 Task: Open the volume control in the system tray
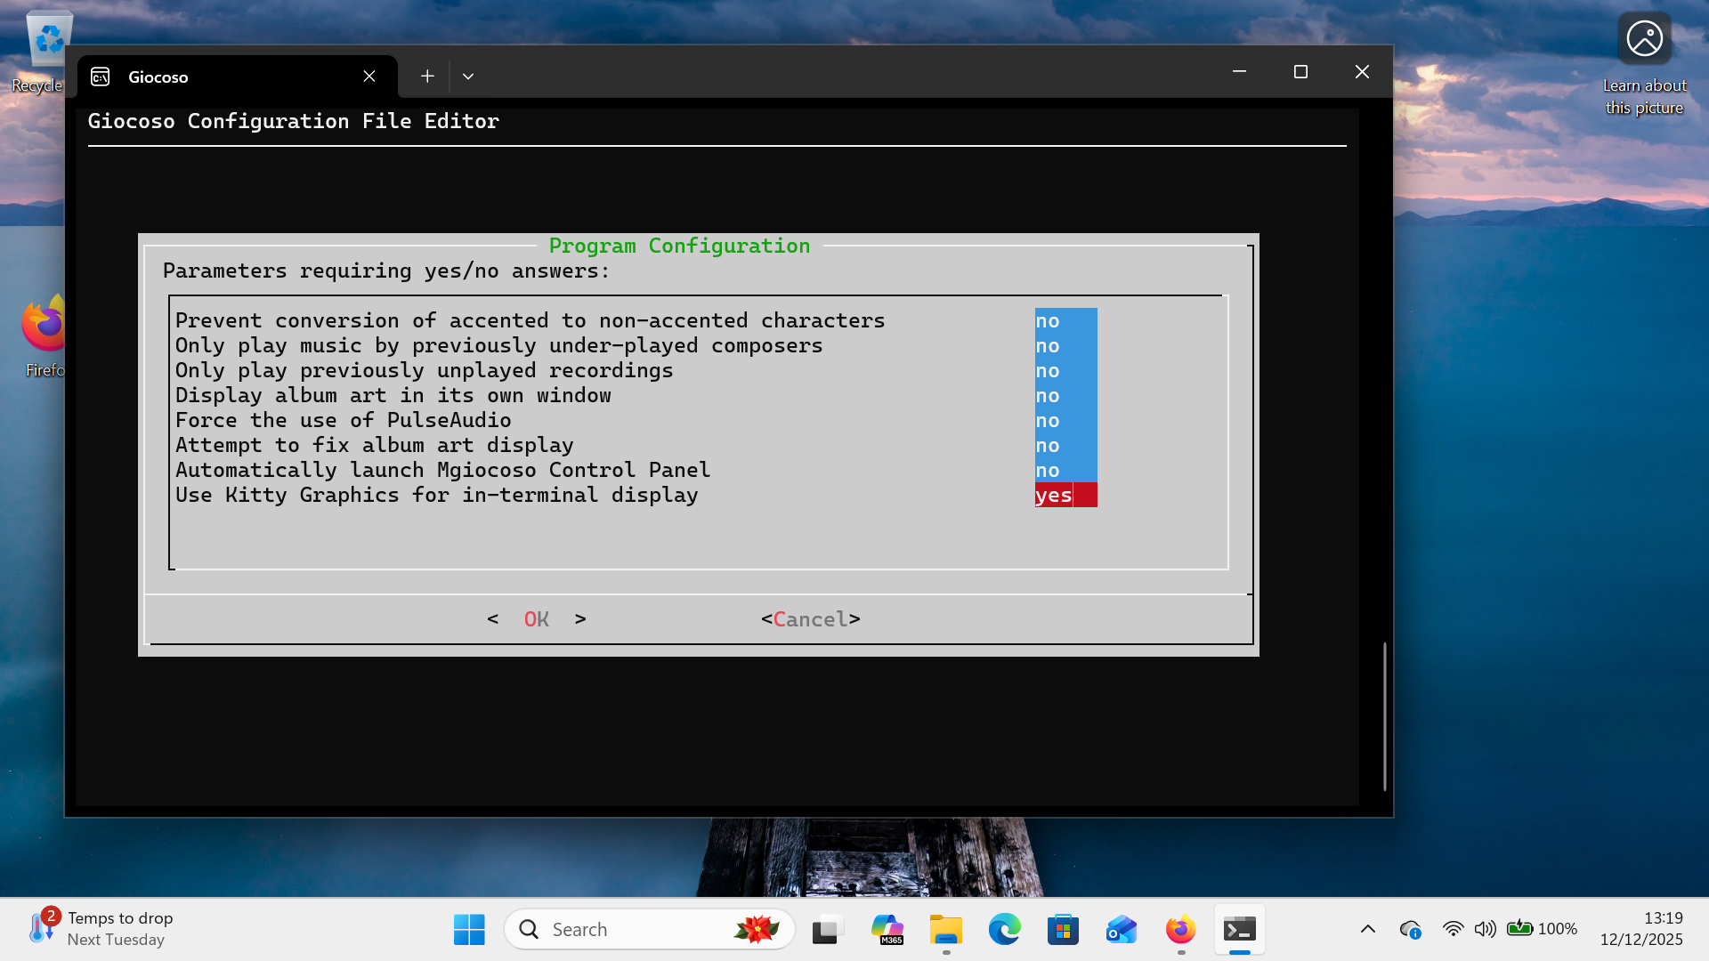coord(1485,928)
